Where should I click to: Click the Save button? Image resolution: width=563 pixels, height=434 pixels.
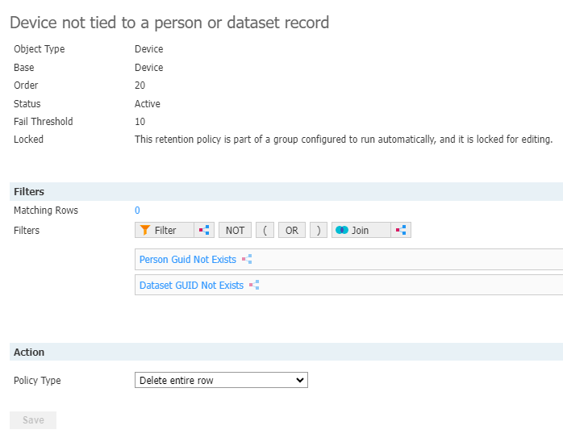[x=33, y=420]
